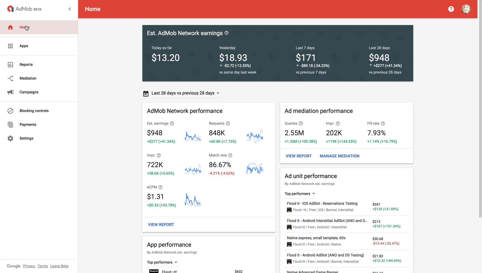Collapse the sidebar with the chevron arrow
Viewport: 482px width, 273px height.
[70, 9]
